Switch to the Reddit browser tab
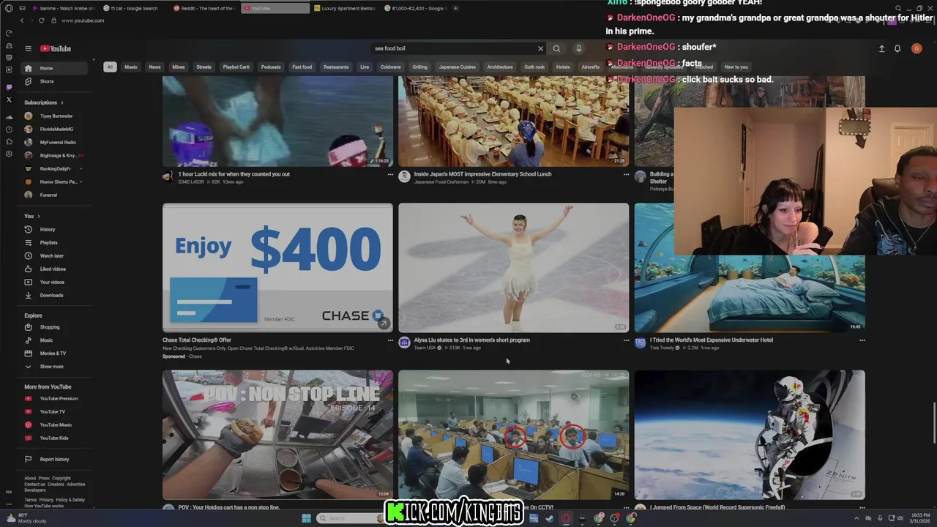 [x=204, y=8]
